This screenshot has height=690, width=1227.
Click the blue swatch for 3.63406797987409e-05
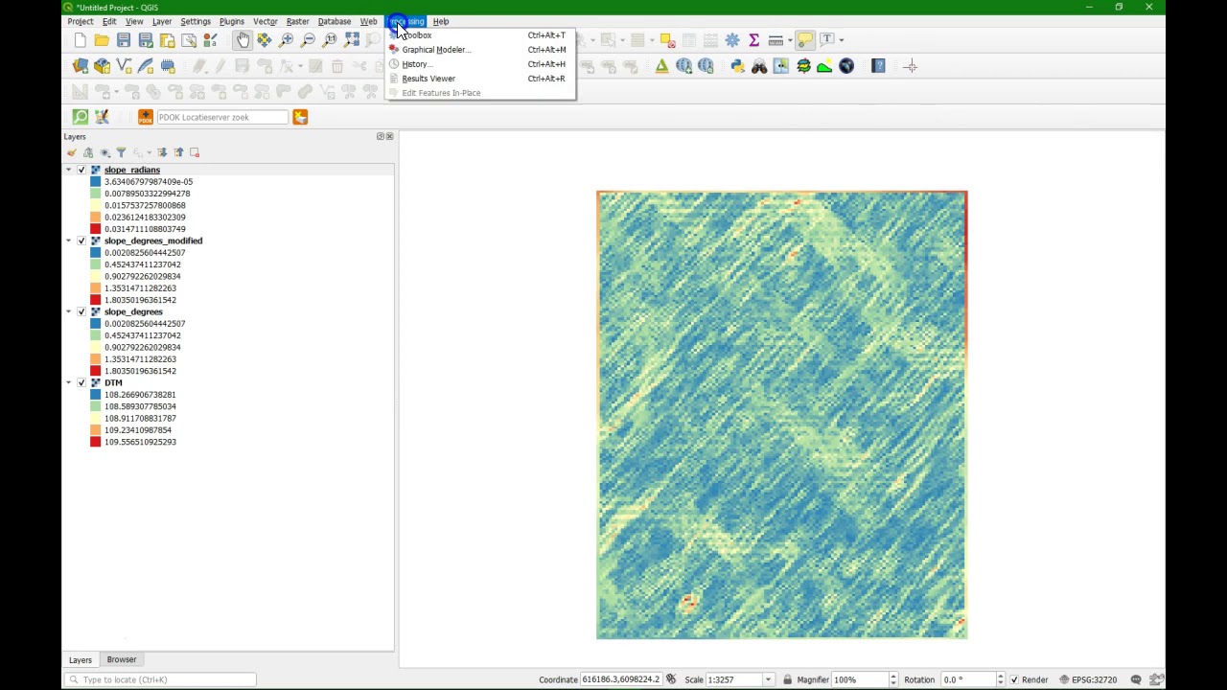(96, 182)
